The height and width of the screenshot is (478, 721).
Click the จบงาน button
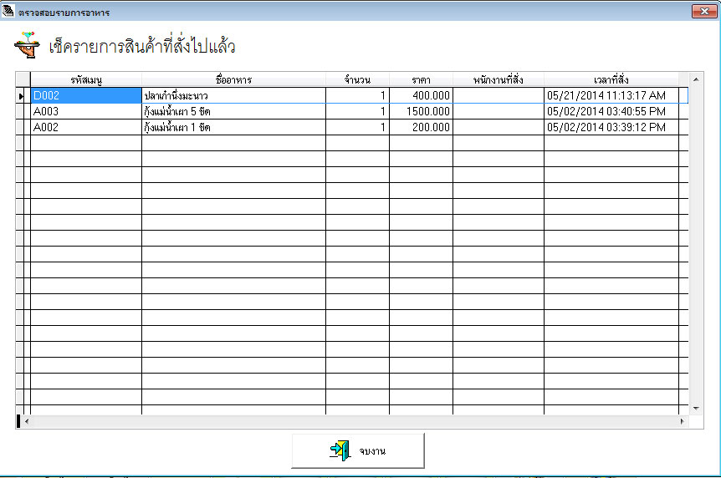[x=358, y=451]
